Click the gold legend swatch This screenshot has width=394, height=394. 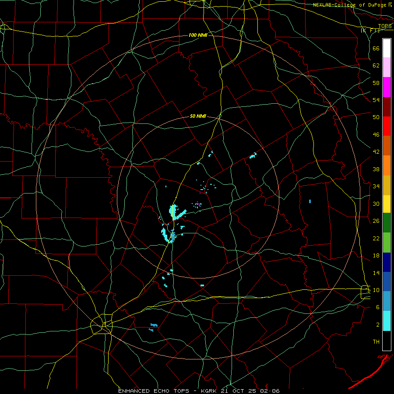[387, 185]
